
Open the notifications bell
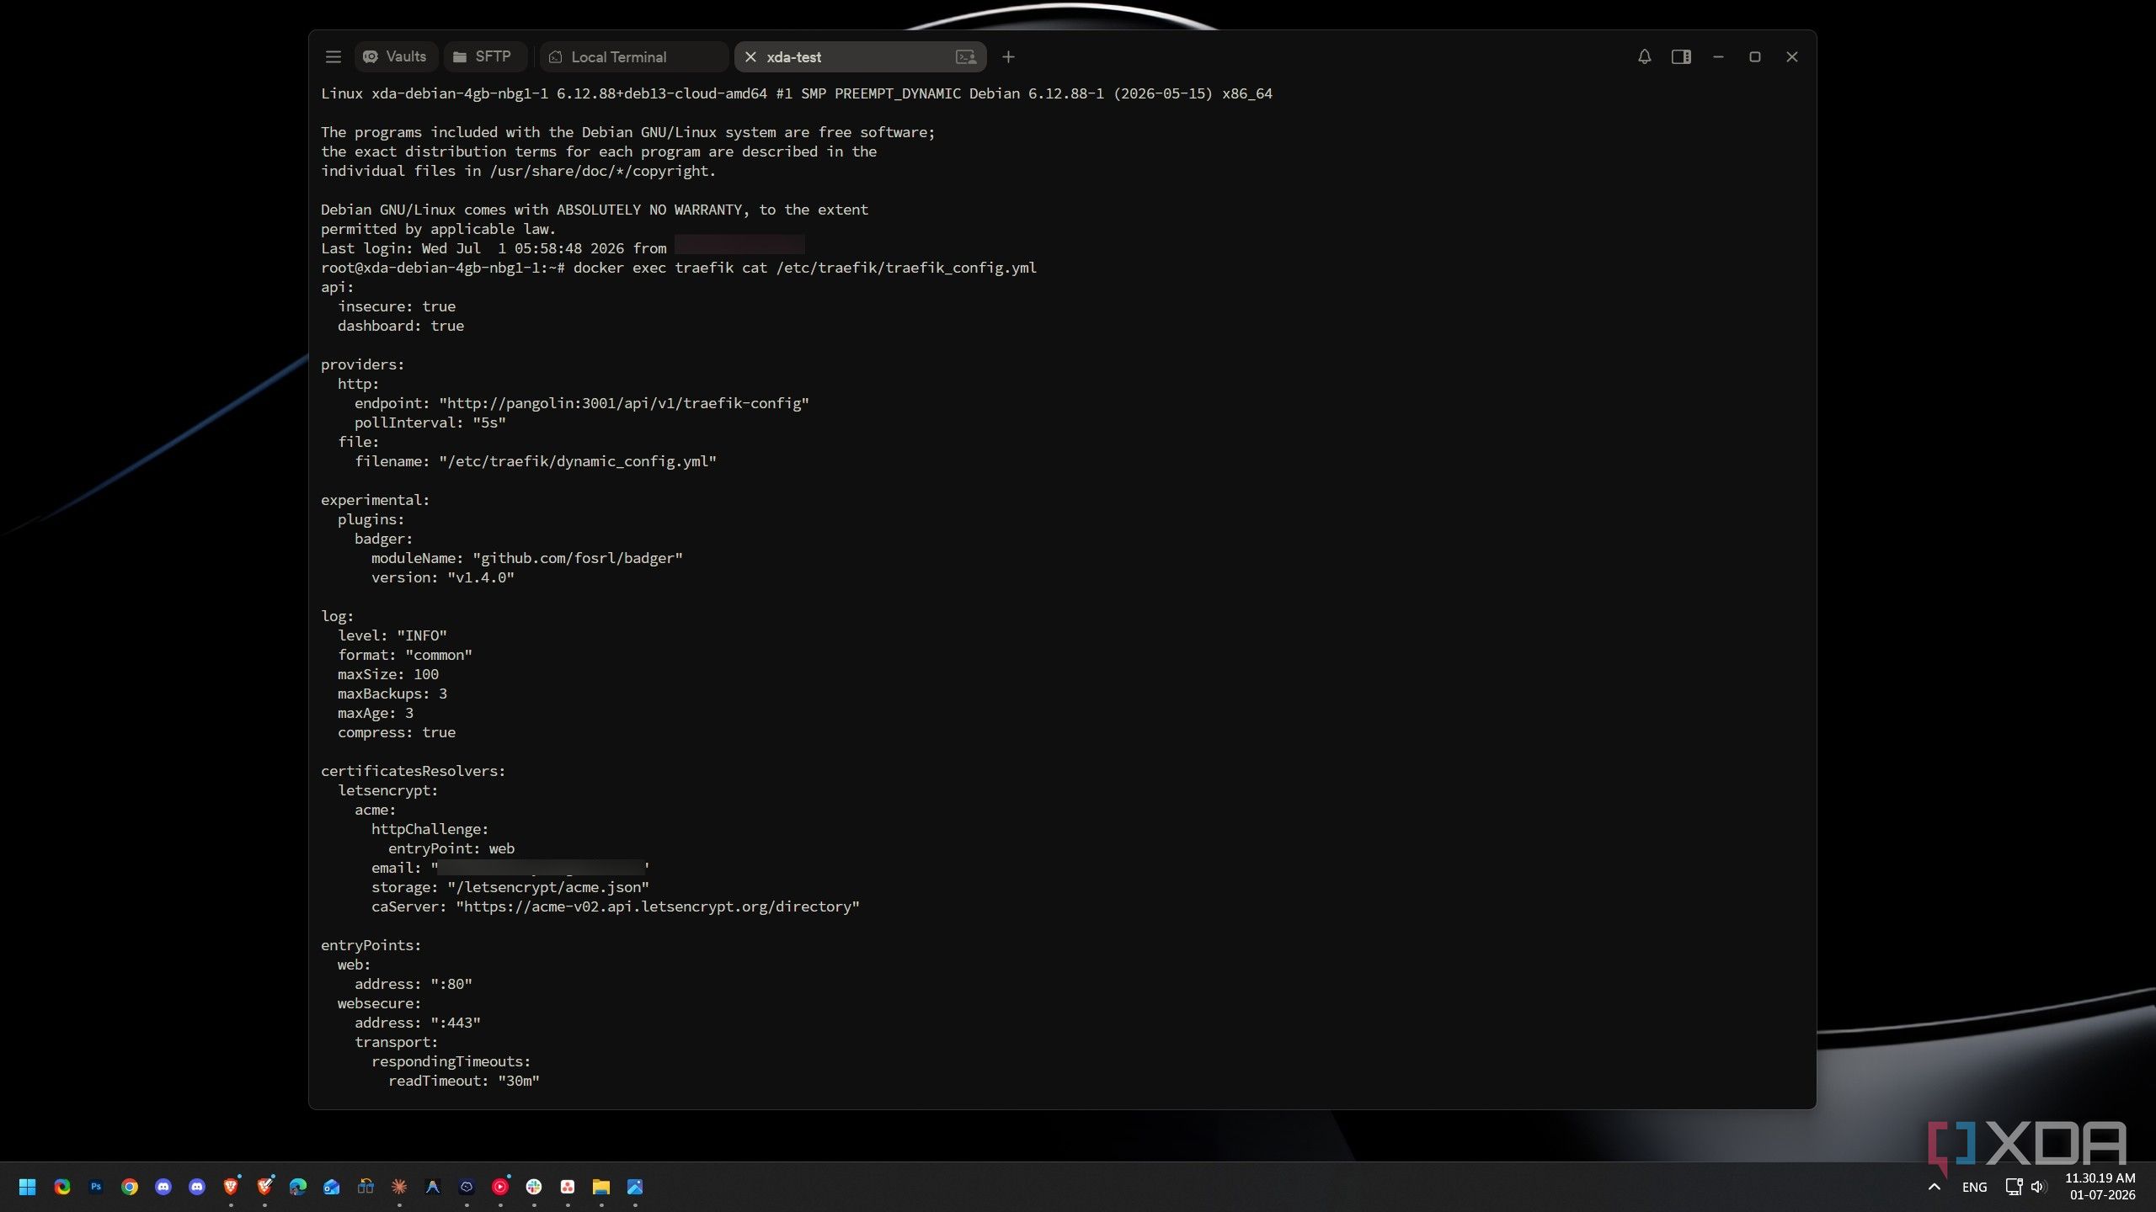click(1644, 56)
